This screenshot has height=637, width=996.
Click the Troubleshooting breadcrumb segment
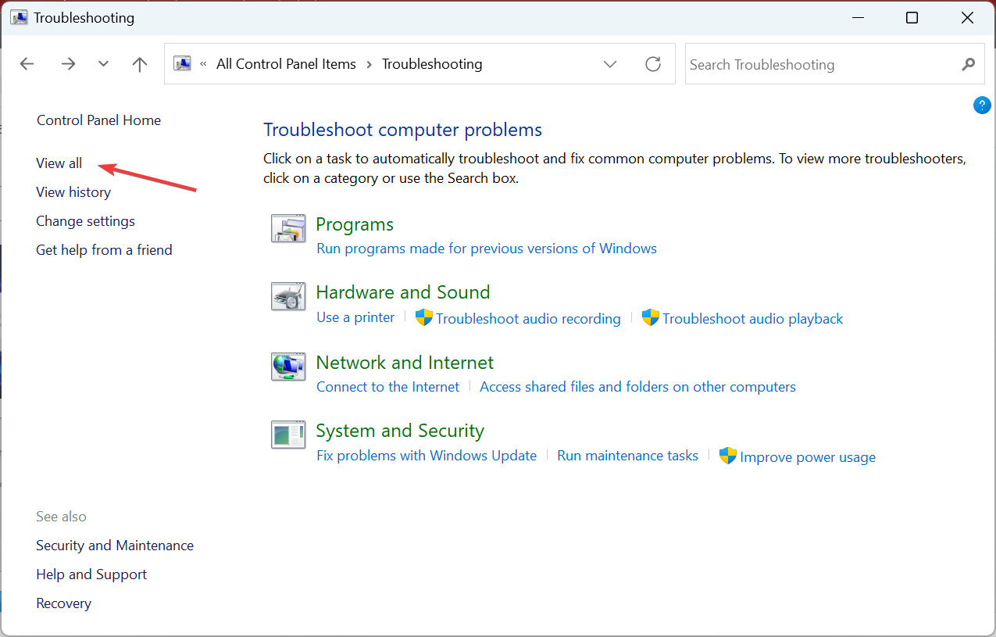(x=432, y=64)
